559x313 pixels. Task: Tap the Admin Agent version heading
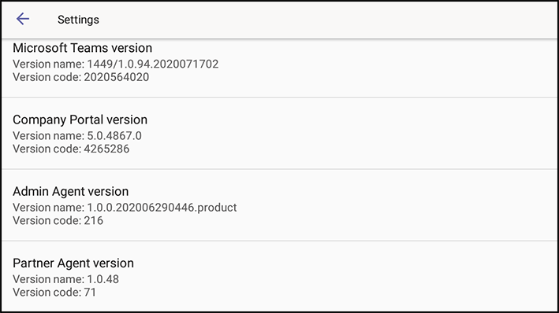pyautogui.click(x=71, y=191)
